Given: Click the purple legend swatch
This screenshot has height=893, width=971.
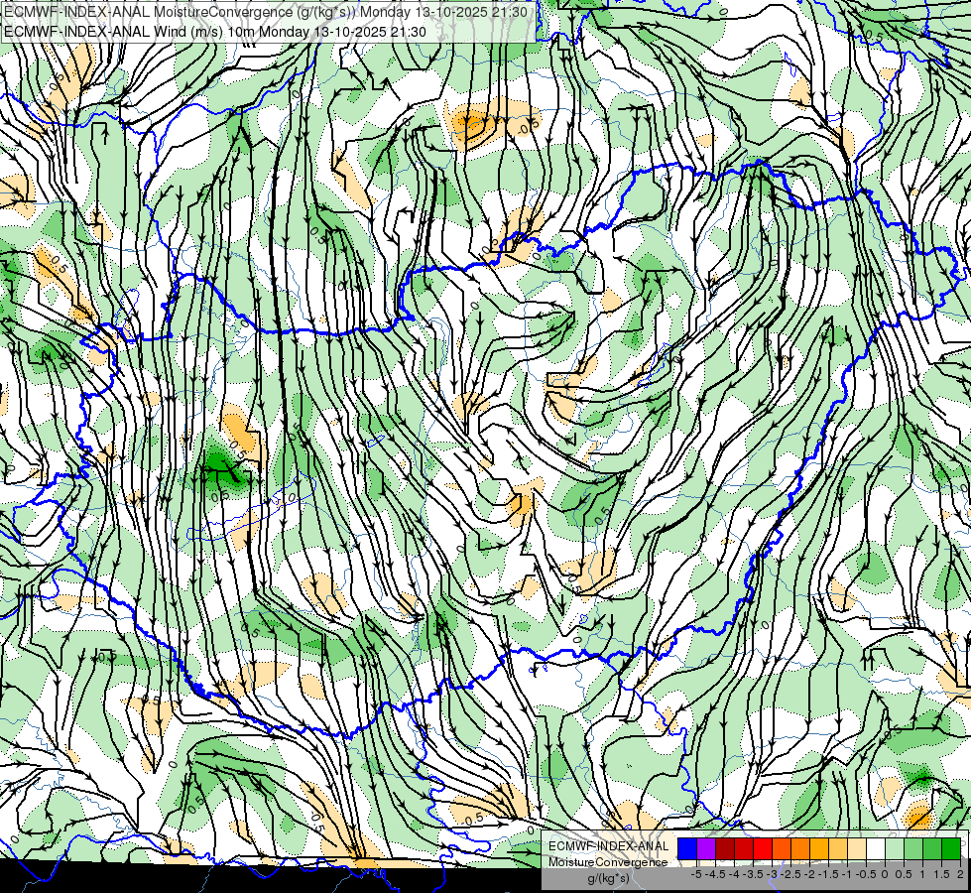Looking at the screenshot, I should [x=706, y=849].
